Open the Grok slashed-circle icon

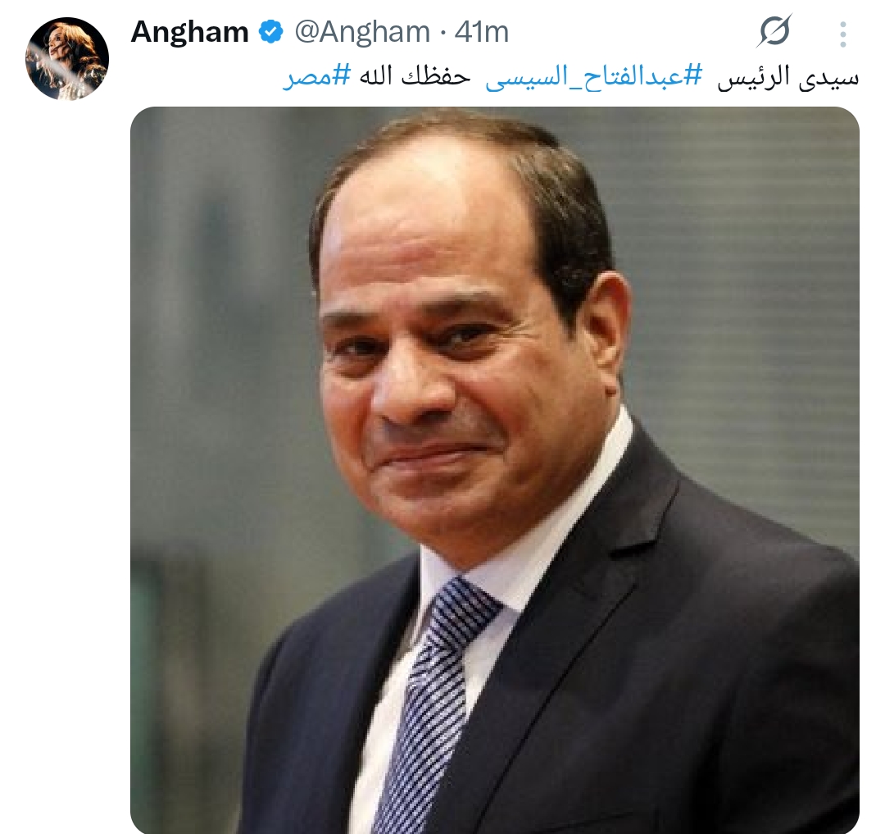click(x=774, y=31)
